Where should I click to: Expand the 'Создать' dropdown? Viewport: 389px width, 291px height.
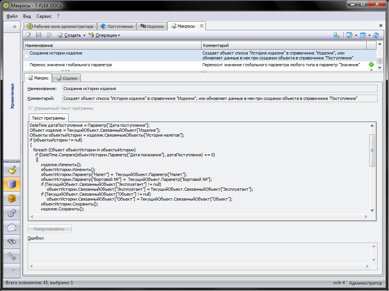click(72, 35)
